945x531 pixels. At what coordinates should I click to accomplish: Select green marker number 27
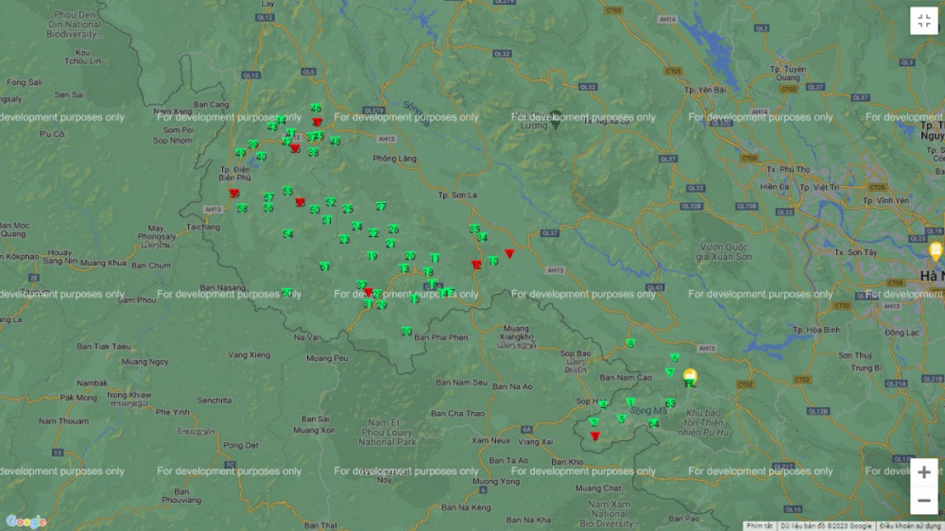click(x=381, y=206)
